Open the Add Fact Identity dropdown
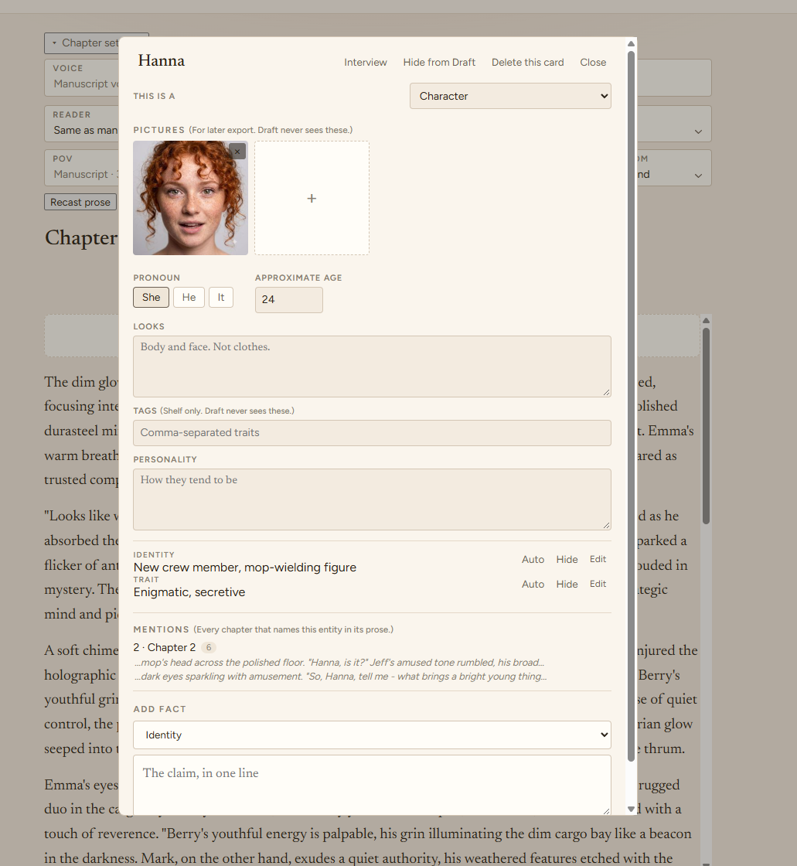Image resolution: width=797 pixels, height=866 pixels. click(x=372, y=735)
